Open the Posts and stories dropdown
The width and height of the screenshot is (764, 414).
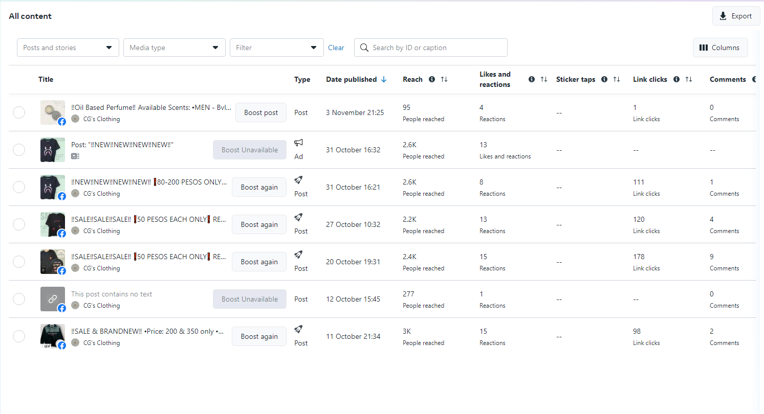pos(68,48)
